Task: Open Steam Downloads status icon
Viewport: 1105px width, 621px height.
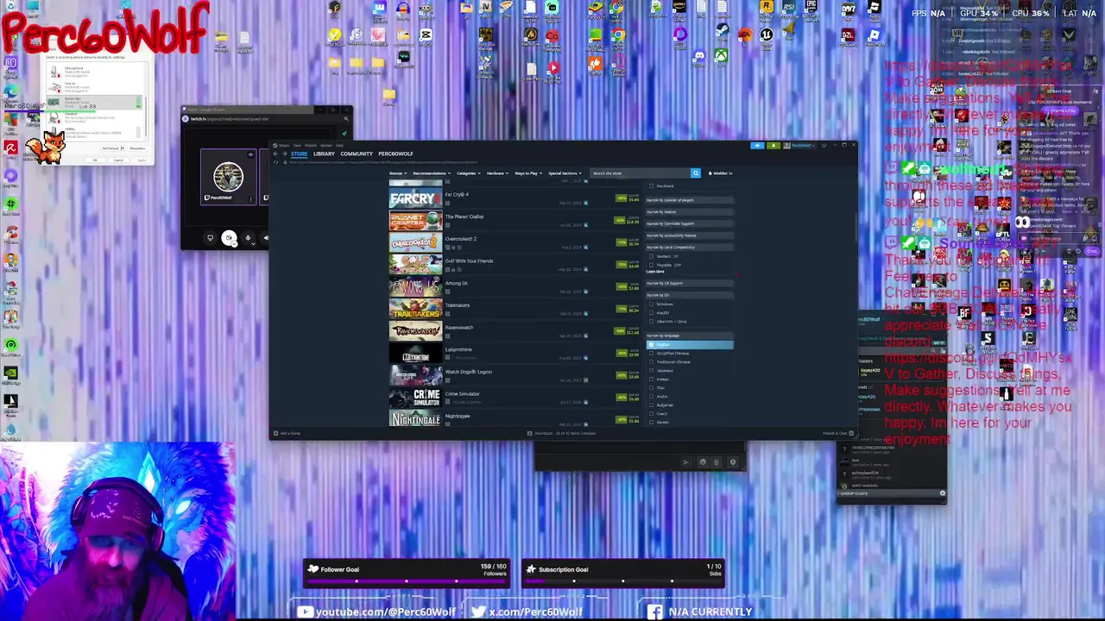Action: 529,433
